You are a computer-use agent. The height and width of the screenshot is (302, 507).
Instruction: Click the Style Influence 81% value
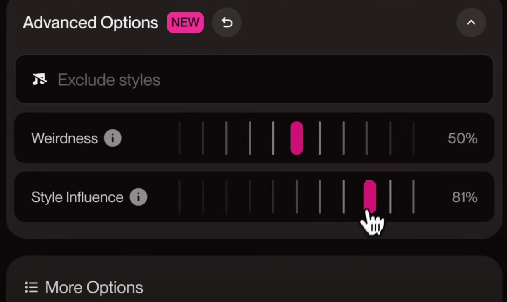pos(465,197)
